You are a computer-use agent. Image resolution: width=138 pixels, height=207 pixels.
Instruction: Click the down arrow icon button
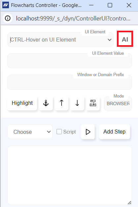(x=77, y=103)
